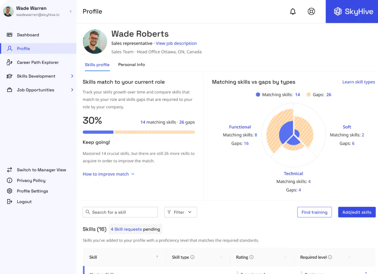Click the Dashboard grid icon
Screen dimensions: 378x274
(9, 35)
